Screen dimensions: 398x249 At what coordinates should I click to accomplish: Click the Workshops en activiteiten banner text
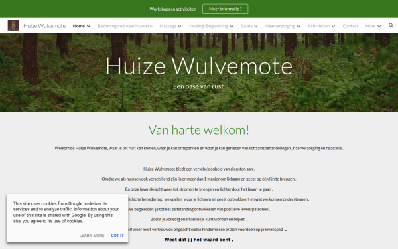click(x=173, y=9)
